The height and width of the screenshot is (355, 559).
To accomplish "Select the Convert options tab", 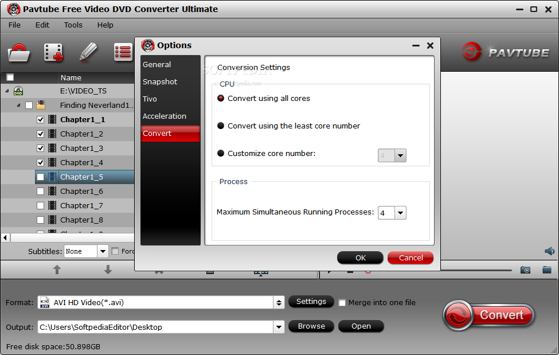I will tap(170, 134).
